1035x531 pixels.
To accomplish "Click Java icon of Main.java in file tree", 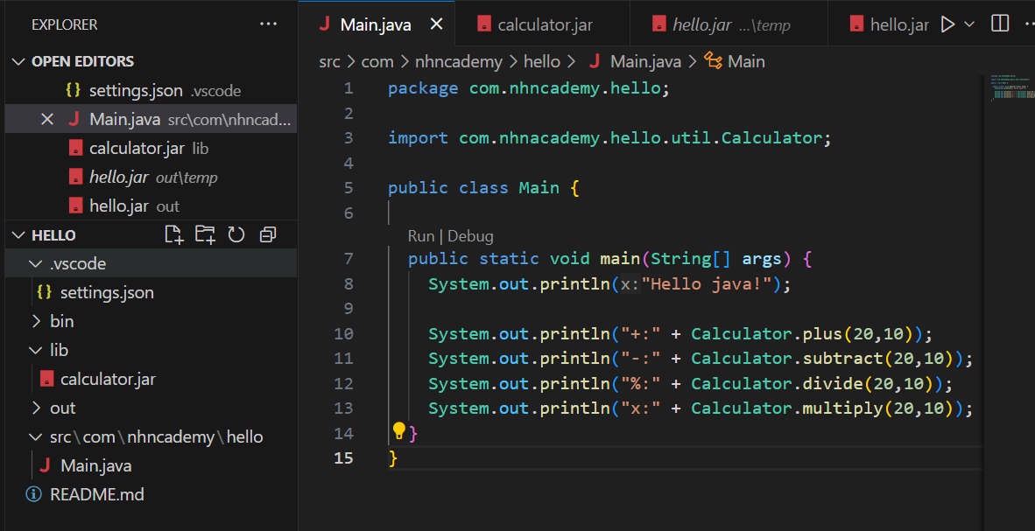I will pyautogui.click(x=45, y=466).
